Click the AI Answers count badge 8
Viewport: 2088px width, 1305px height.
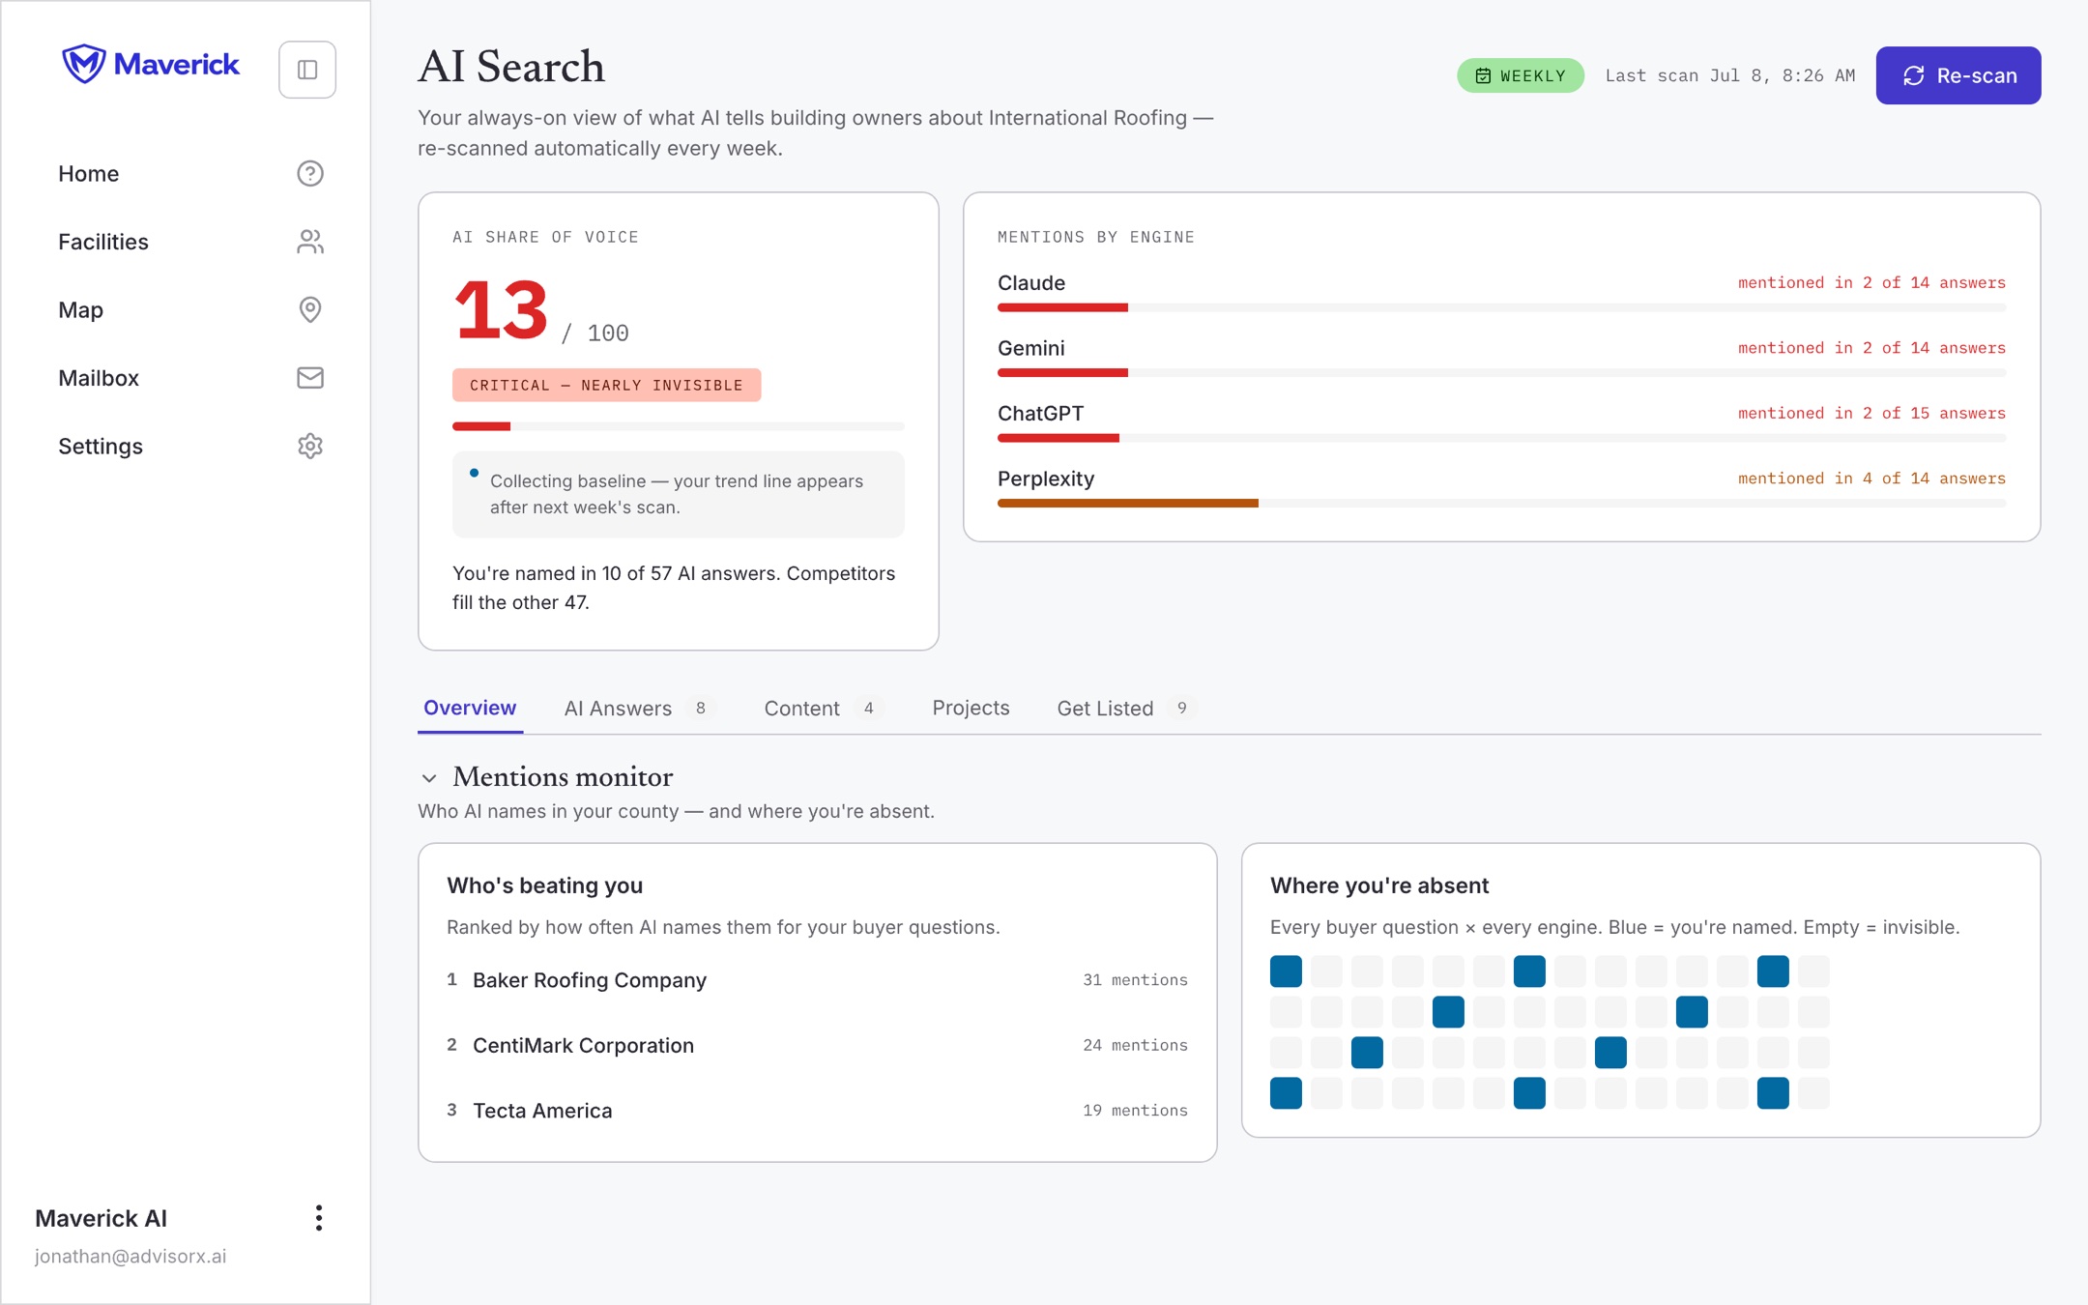(701, 708)
